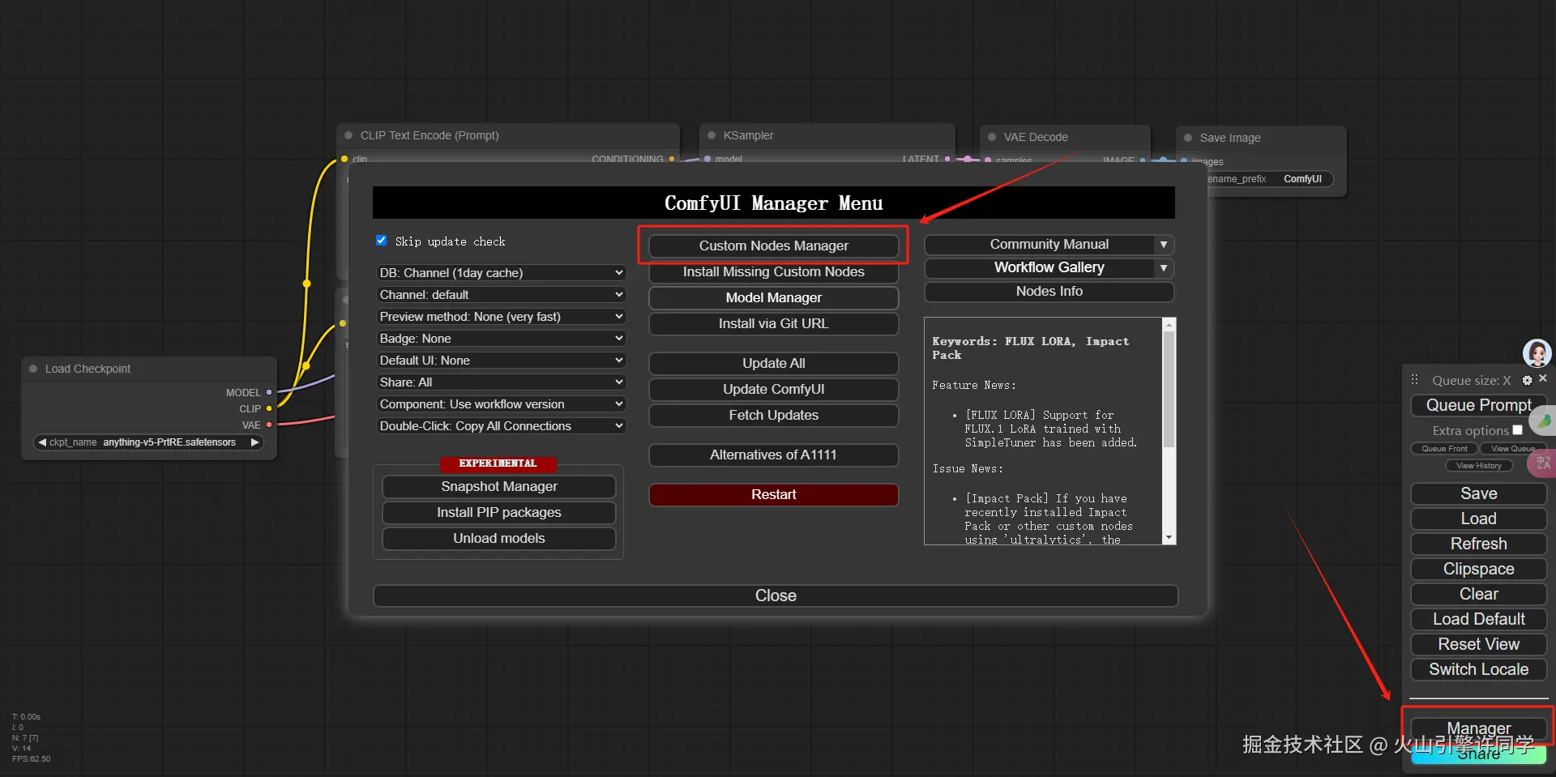Click the Refresh button
This screenshot has height=777, width=1556.
1479,544
